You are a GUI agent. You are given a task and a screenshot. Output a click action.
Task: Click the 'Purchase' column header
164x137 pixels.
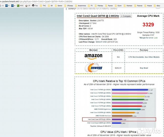tap(144, 50)
